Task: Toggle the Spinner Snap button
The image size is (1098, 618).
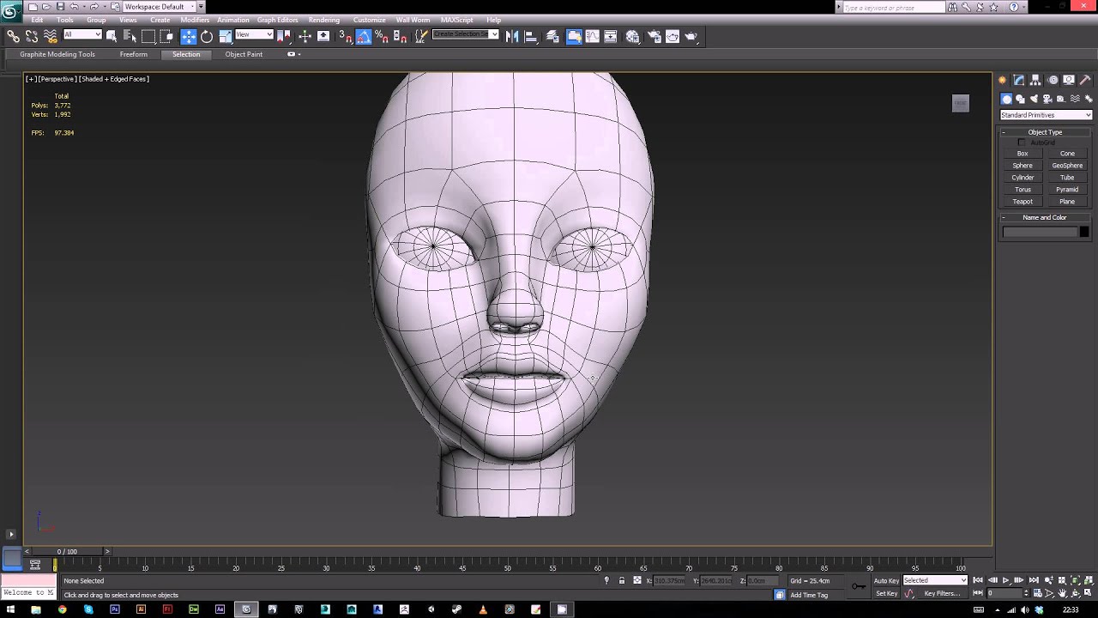Action: click(400, 36)
